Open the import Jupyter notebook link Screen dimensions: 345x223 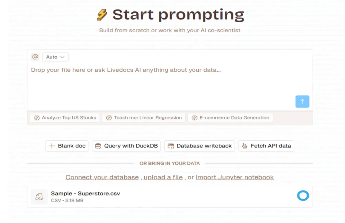(234, 177)
